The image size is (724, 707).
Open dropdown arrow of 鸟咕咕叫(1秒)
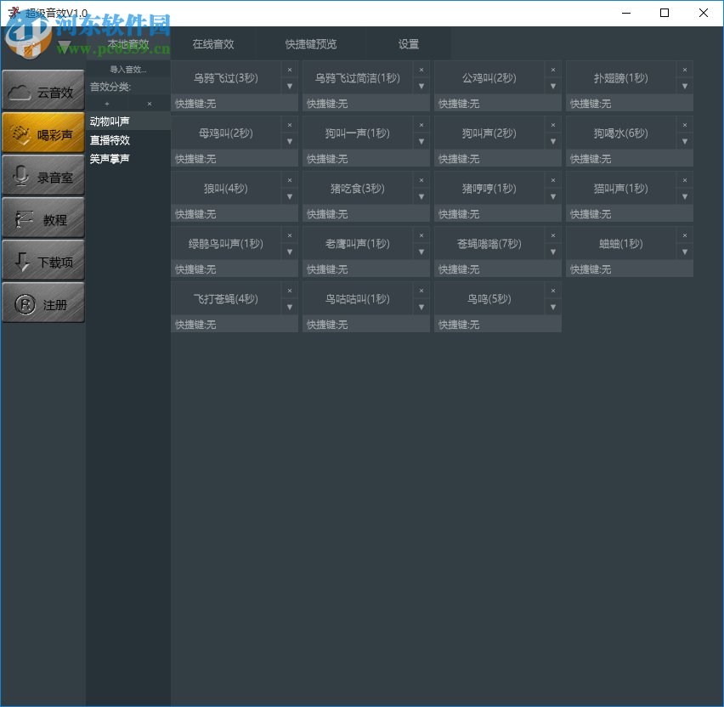click(x=421, y=307)
